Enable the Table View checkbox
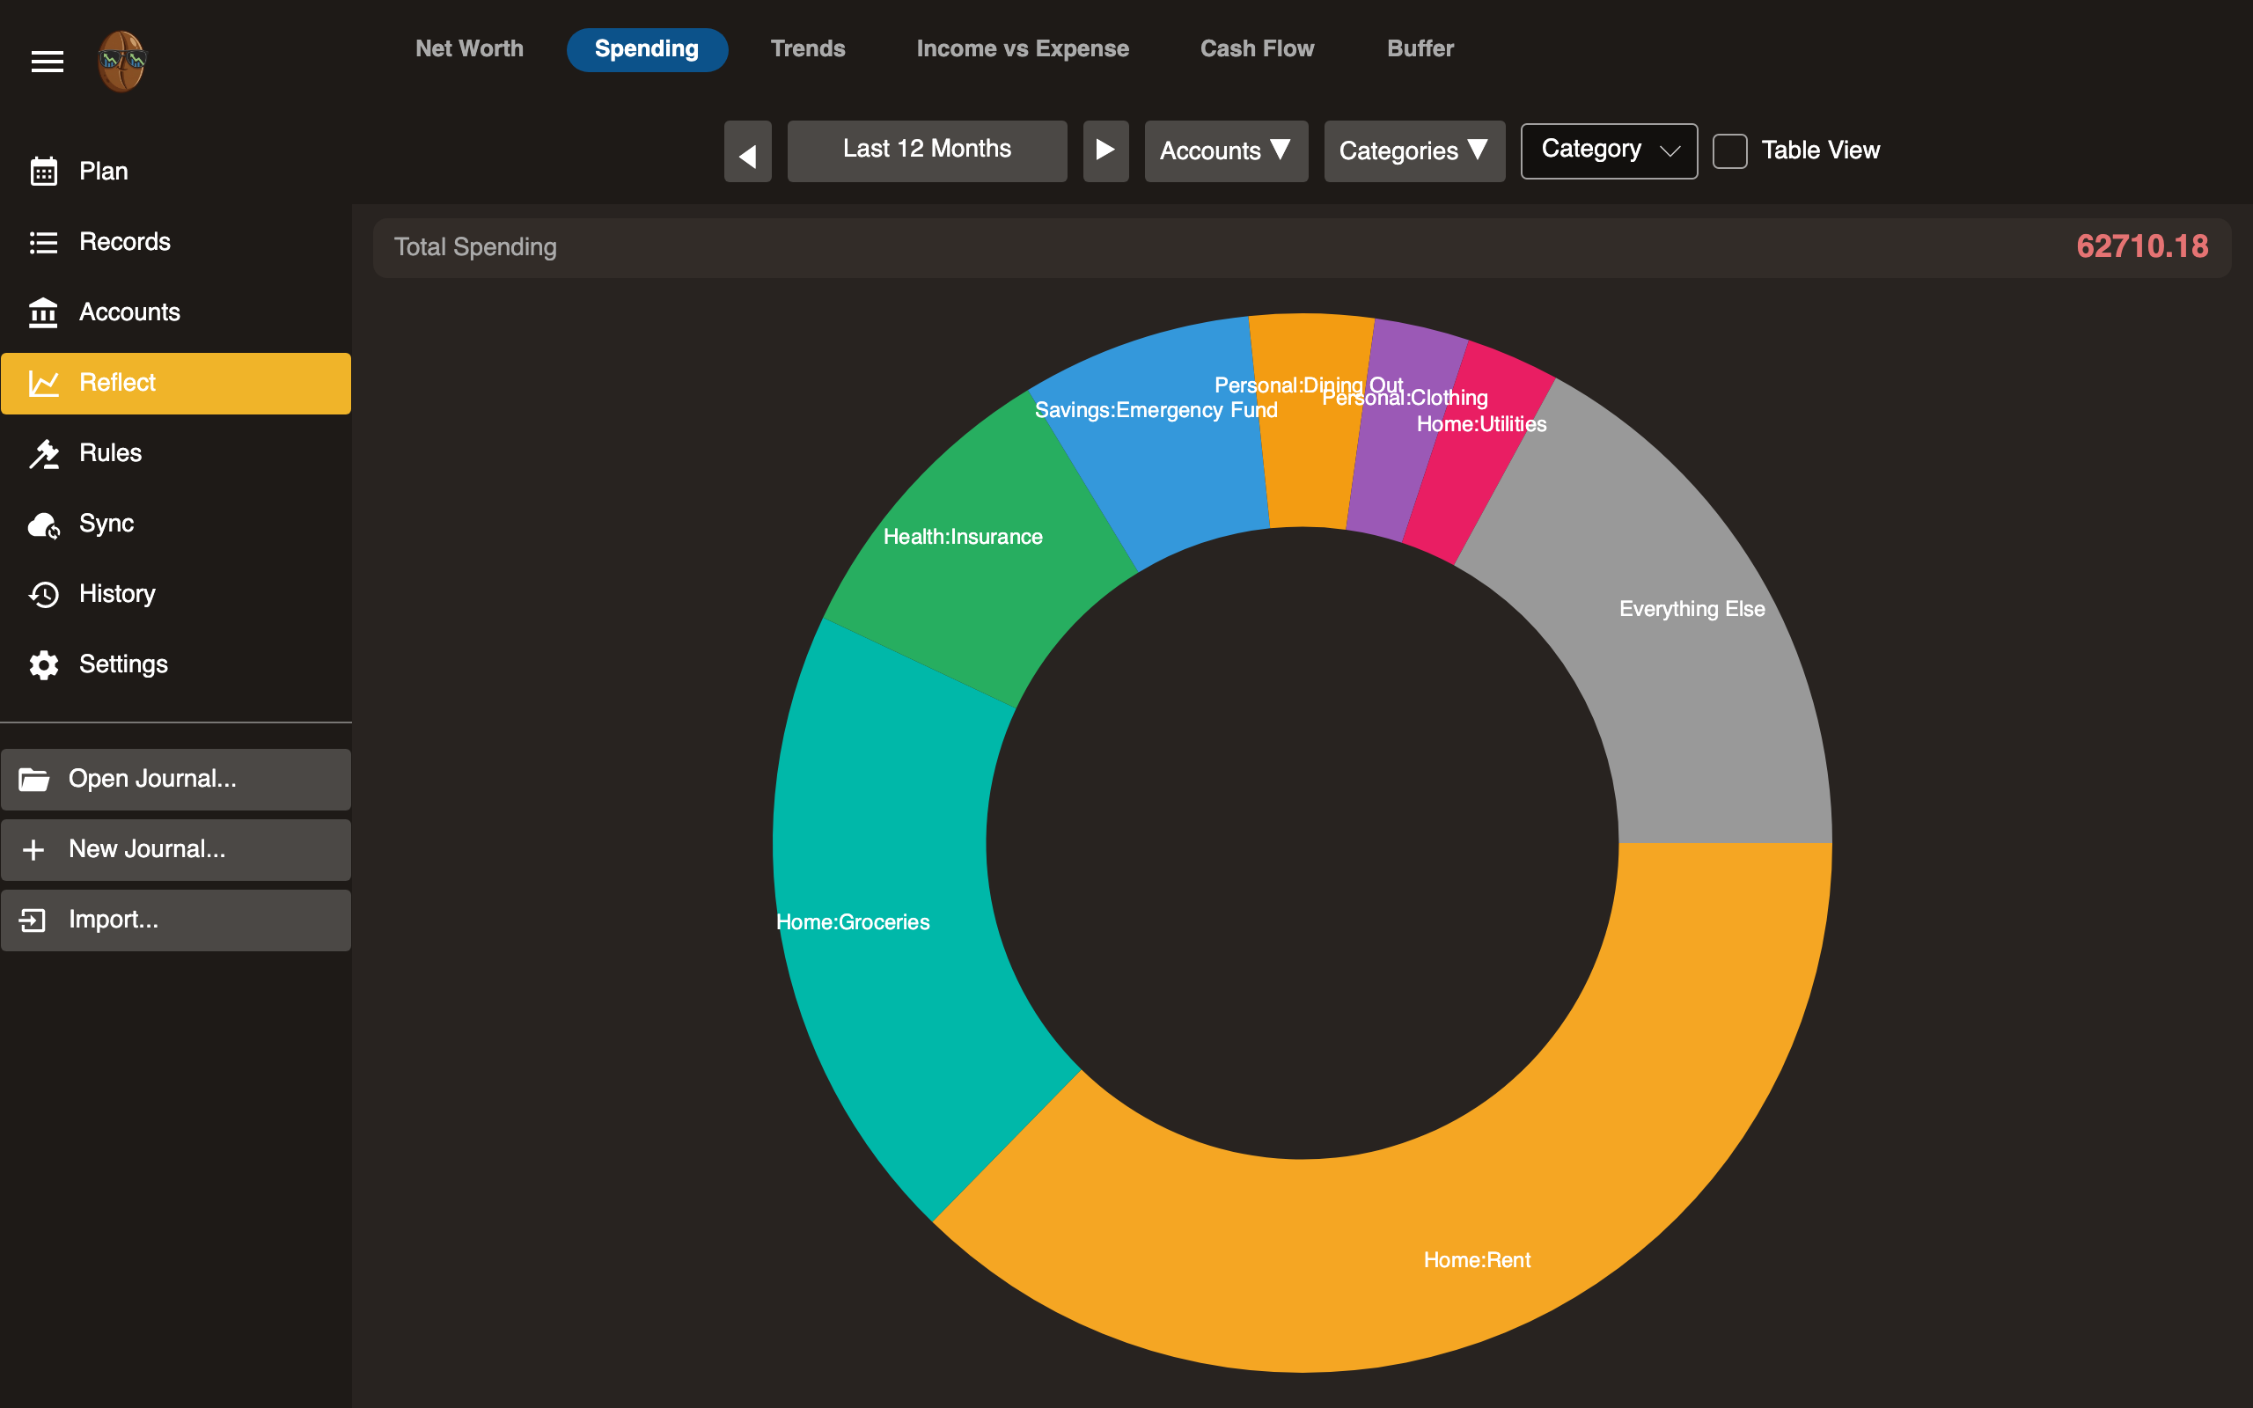Screen dimensions: 2253x1408 click(x=1729, y=150)
